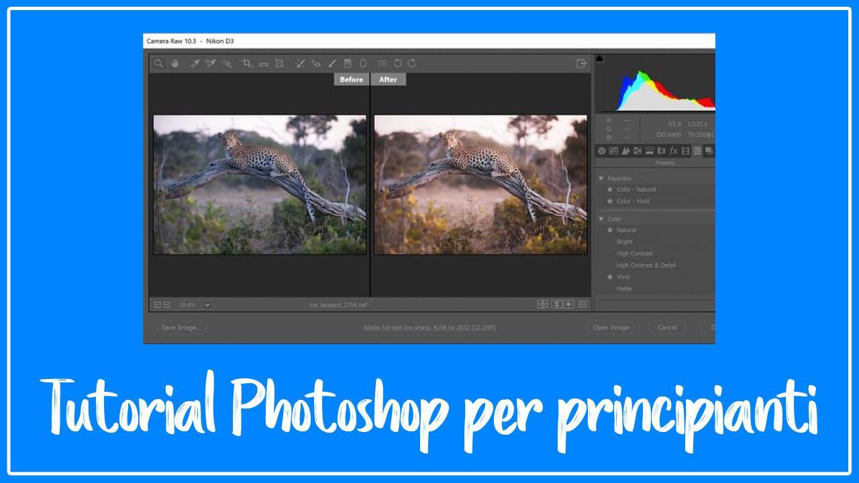Select the Graduated Filter tool

[348, 63]
